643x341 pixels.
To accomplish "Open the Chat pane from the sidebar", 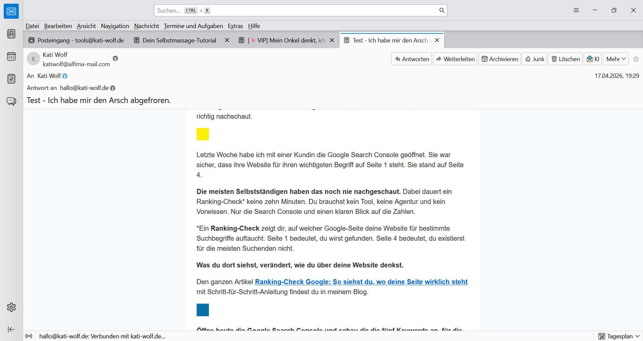I will click(11, 101).
